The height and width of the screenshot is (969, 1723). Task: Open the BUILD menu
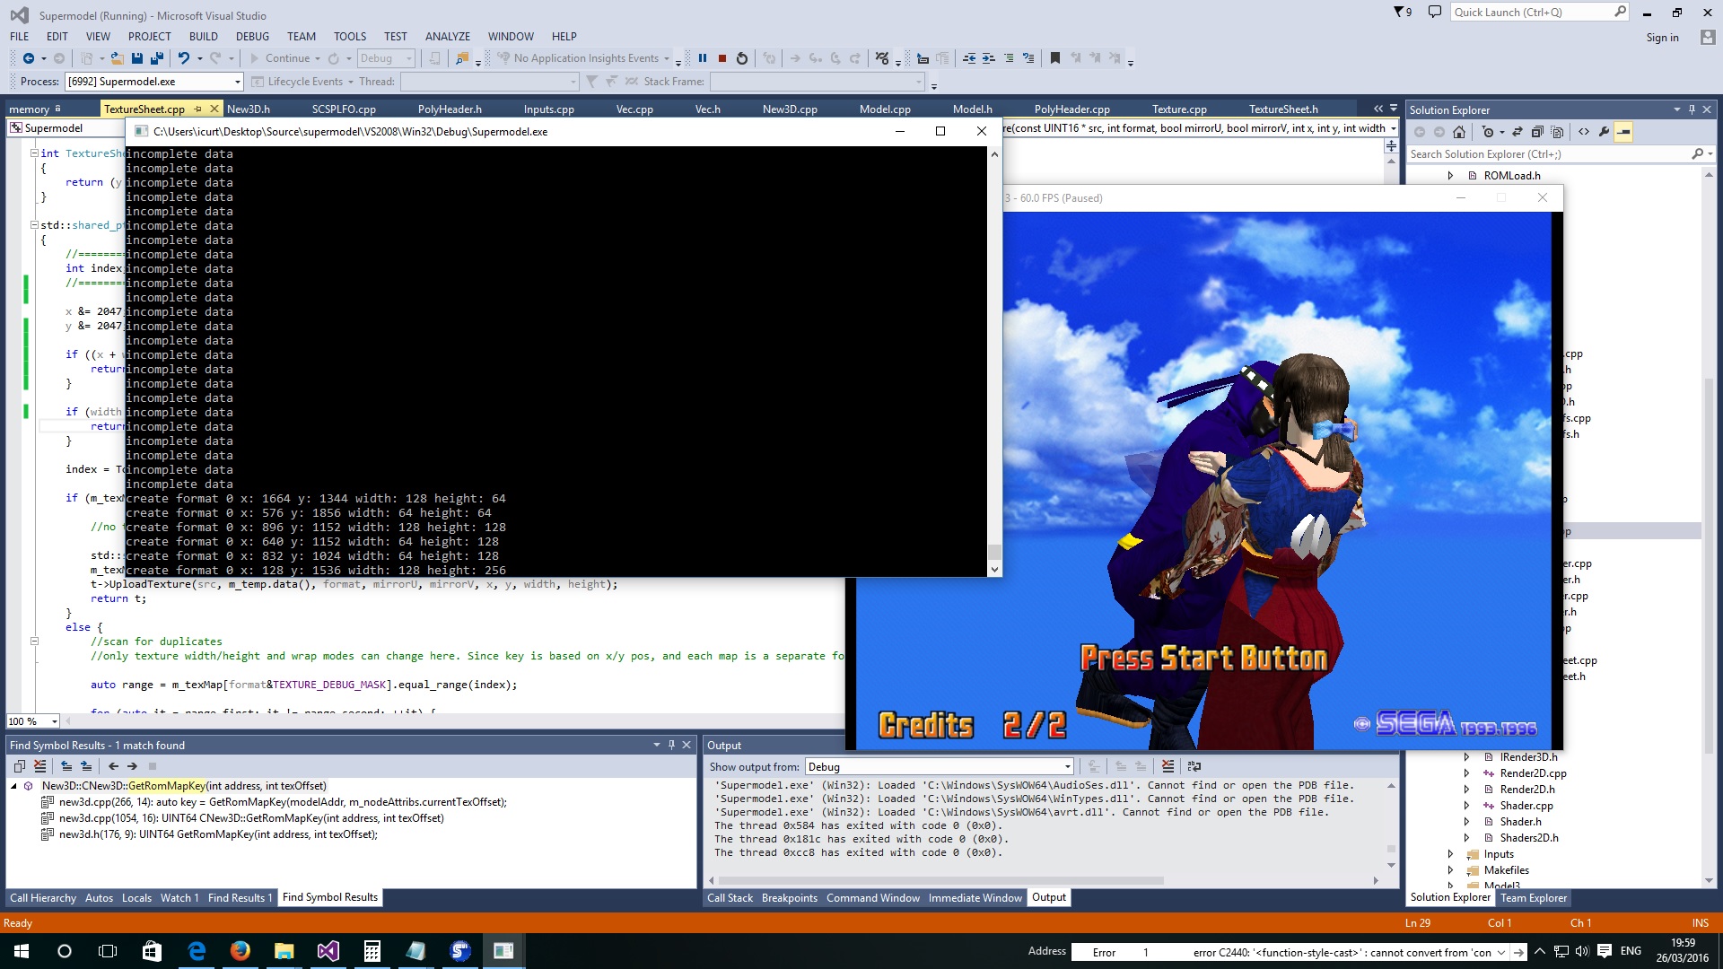(x=204, y=37)
